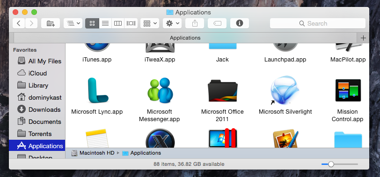
Task: Go forward with the right chevron button
Action: click(x=31, y=23)
